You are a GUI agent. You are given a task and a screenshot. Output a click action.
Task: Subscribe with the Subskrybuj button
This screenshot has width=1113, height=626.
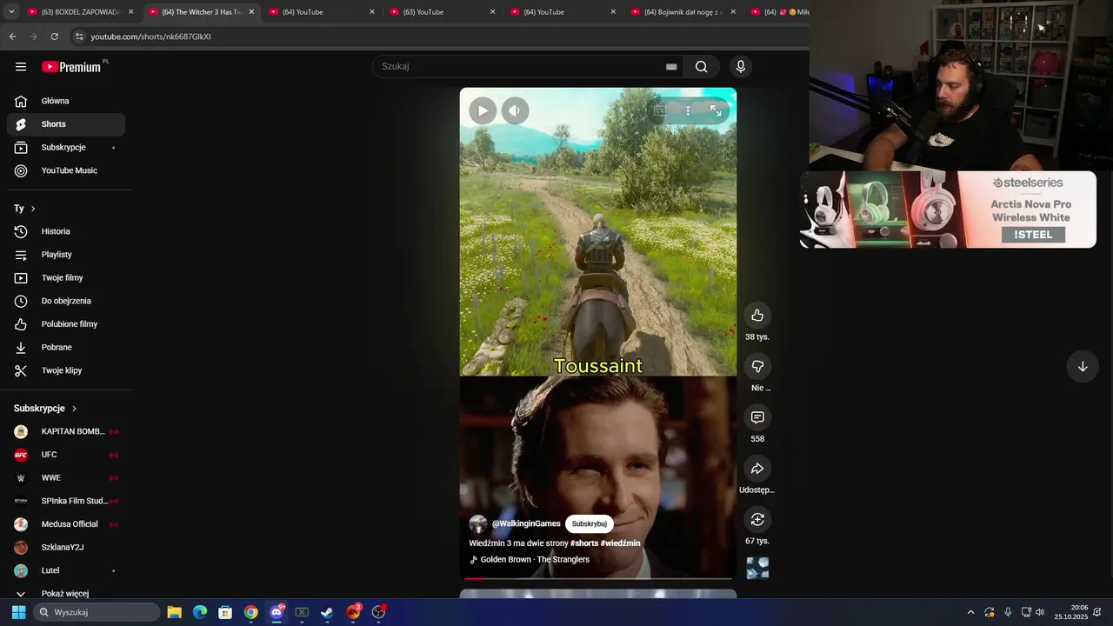click(590, 524)
